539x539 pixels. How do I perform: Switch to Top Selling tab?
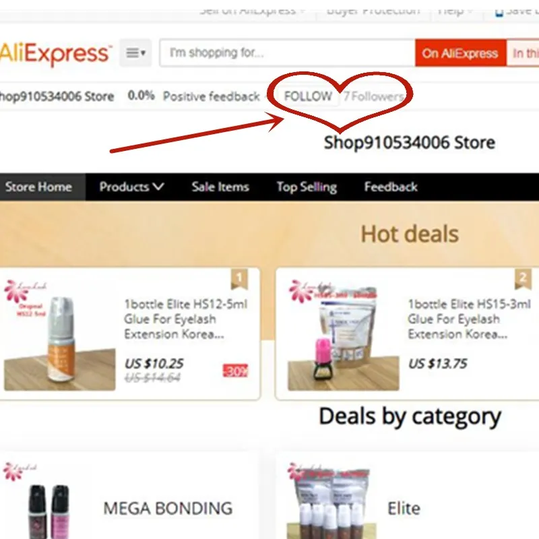[307, 187]
